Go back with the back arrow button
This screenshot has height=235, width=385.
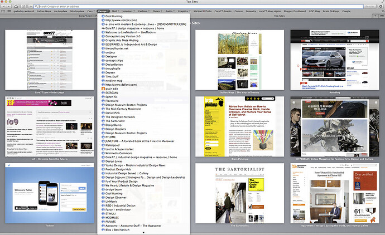pyautogui.click(x=3, y=6)
